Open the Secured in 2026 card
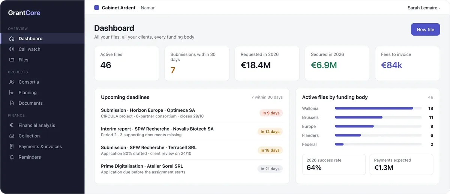 337,63
